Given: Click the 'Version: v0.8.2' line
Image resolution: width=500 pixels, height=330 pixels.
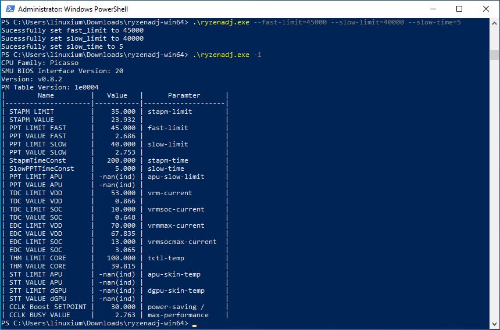Looking at the screenshot, I should coord(31,79).
